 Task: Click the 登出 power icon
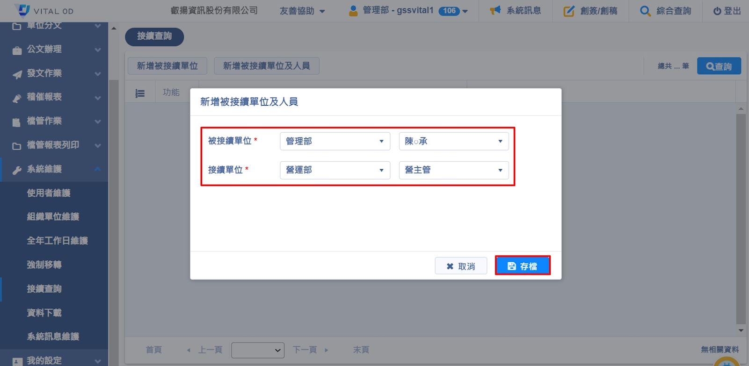[717, 11]
